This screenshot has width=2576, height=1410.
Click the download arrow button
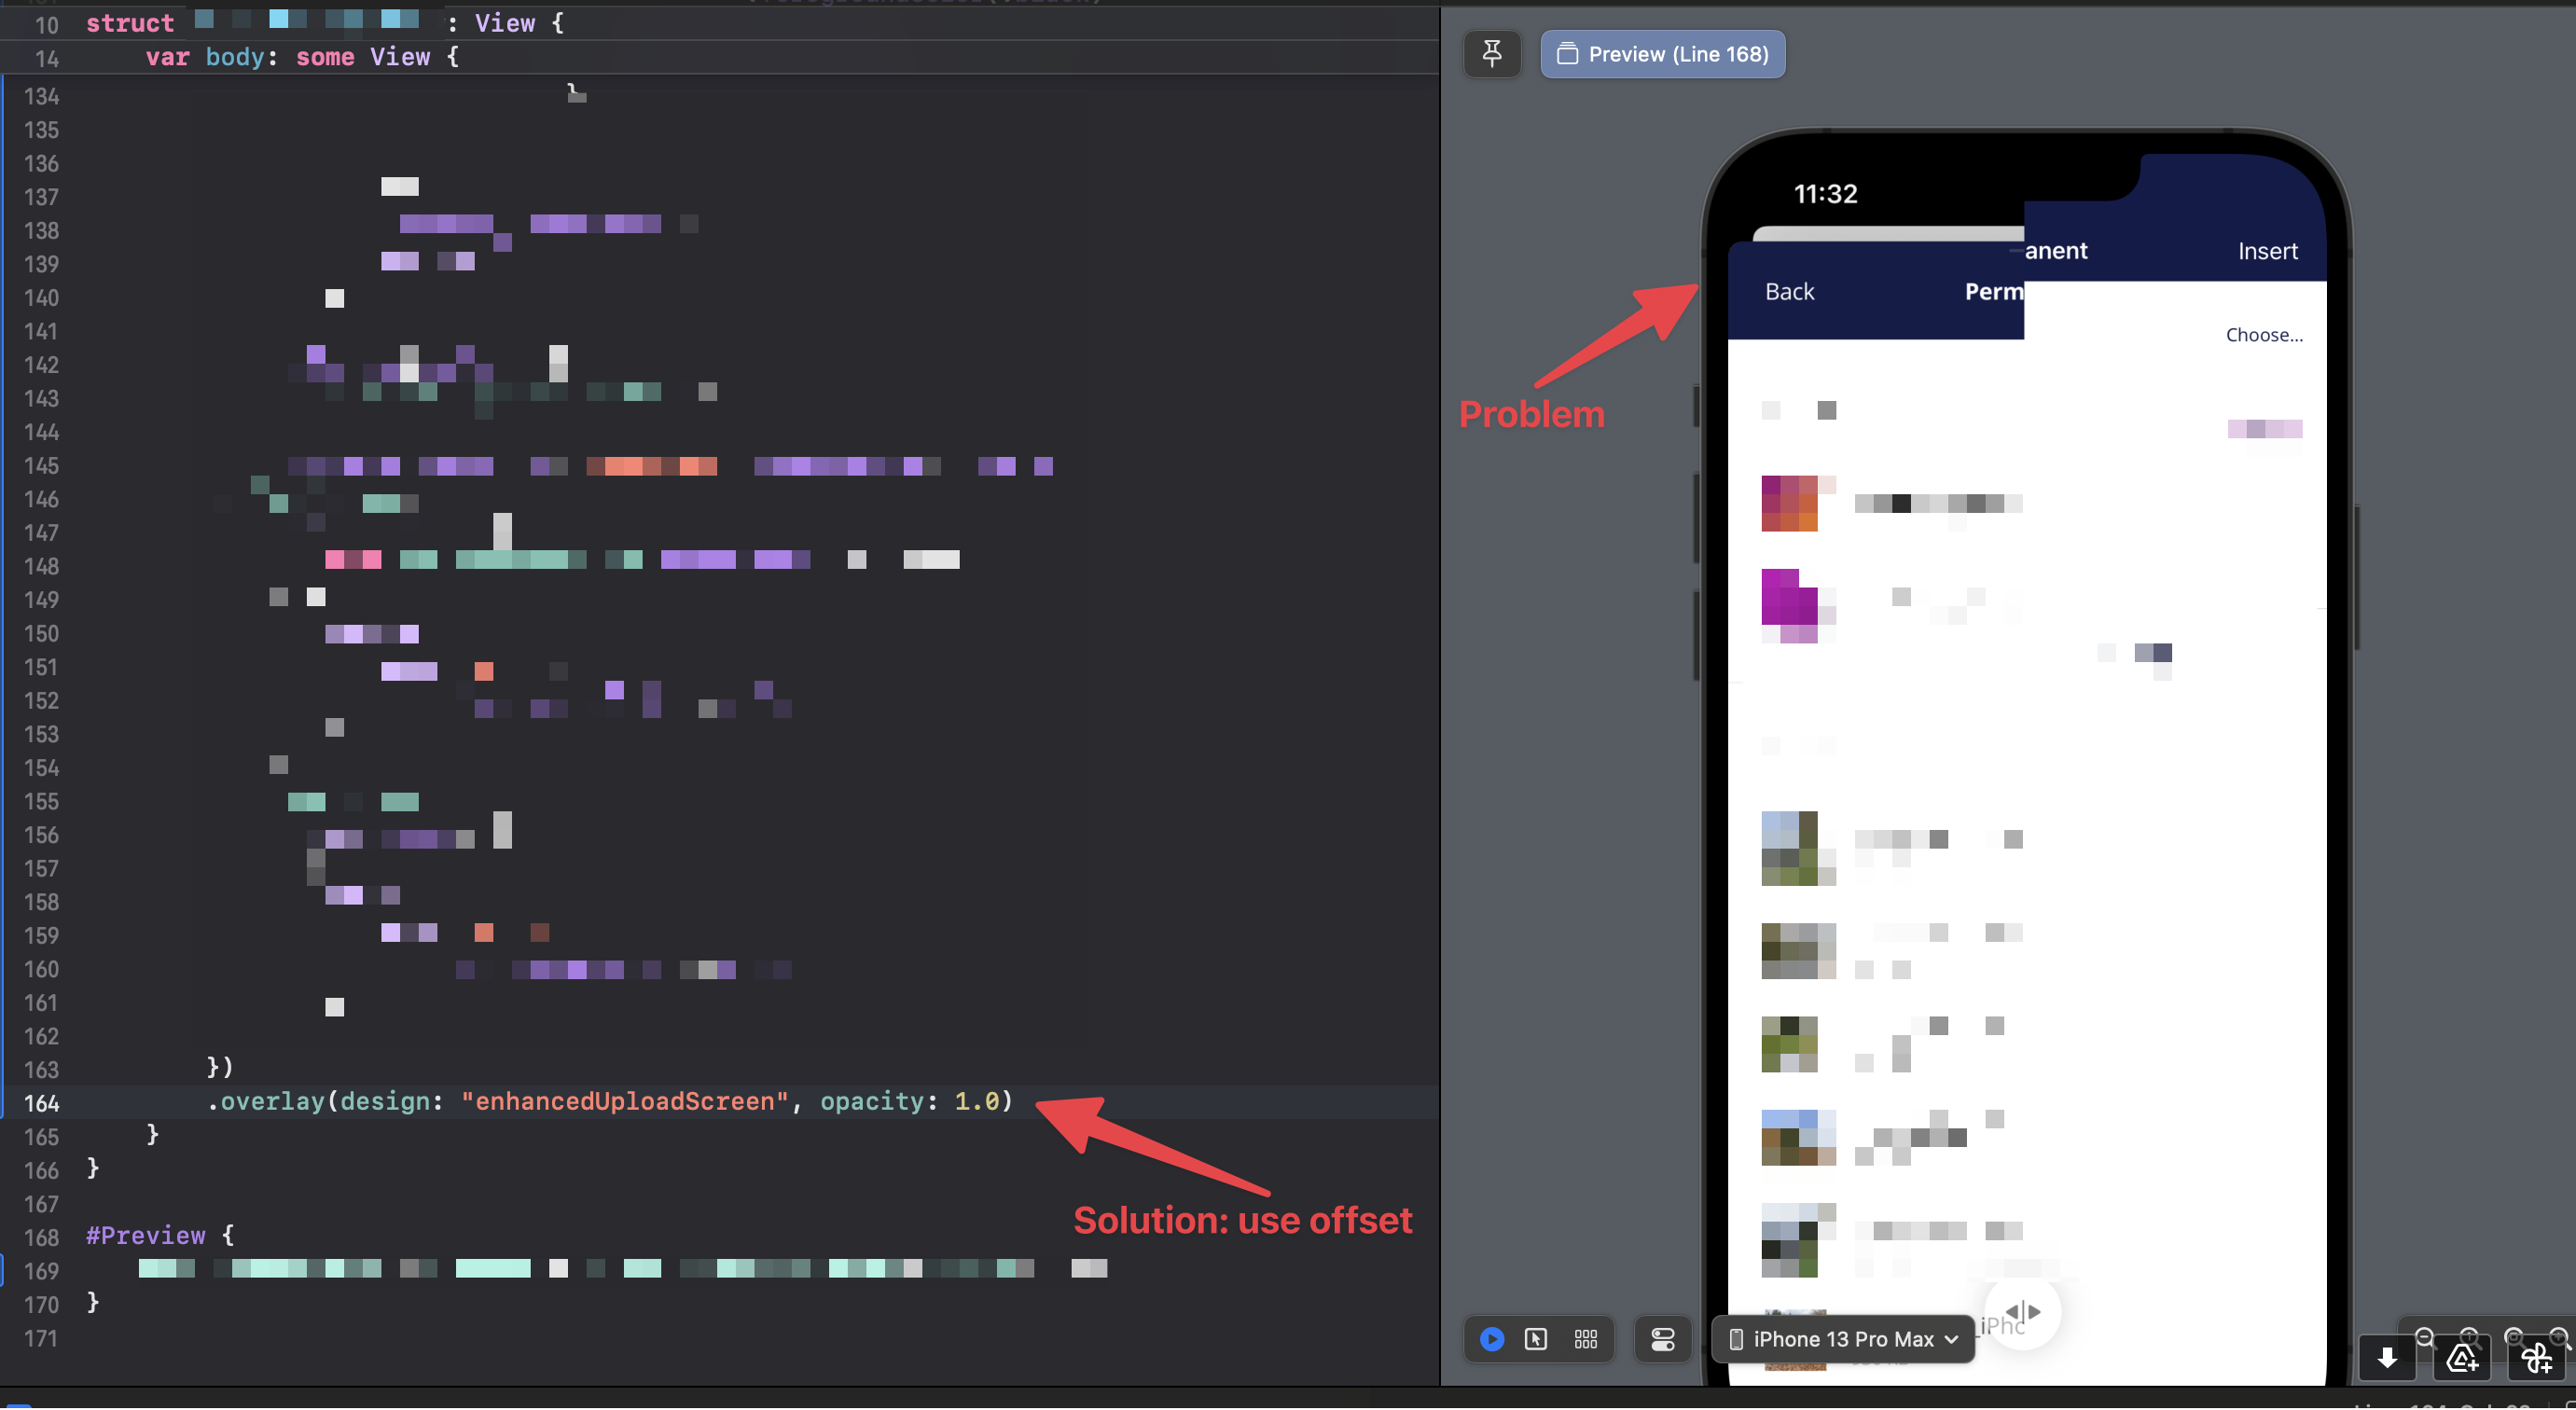[x=2386, y=1358]
